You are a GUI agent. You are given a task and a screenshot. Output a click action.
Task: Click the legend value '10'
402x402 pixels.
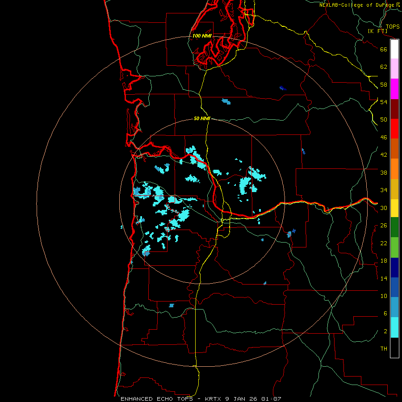[384, 296]
